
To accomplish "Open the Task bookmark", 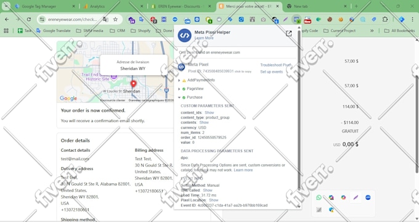I will (x=25, y=31).
